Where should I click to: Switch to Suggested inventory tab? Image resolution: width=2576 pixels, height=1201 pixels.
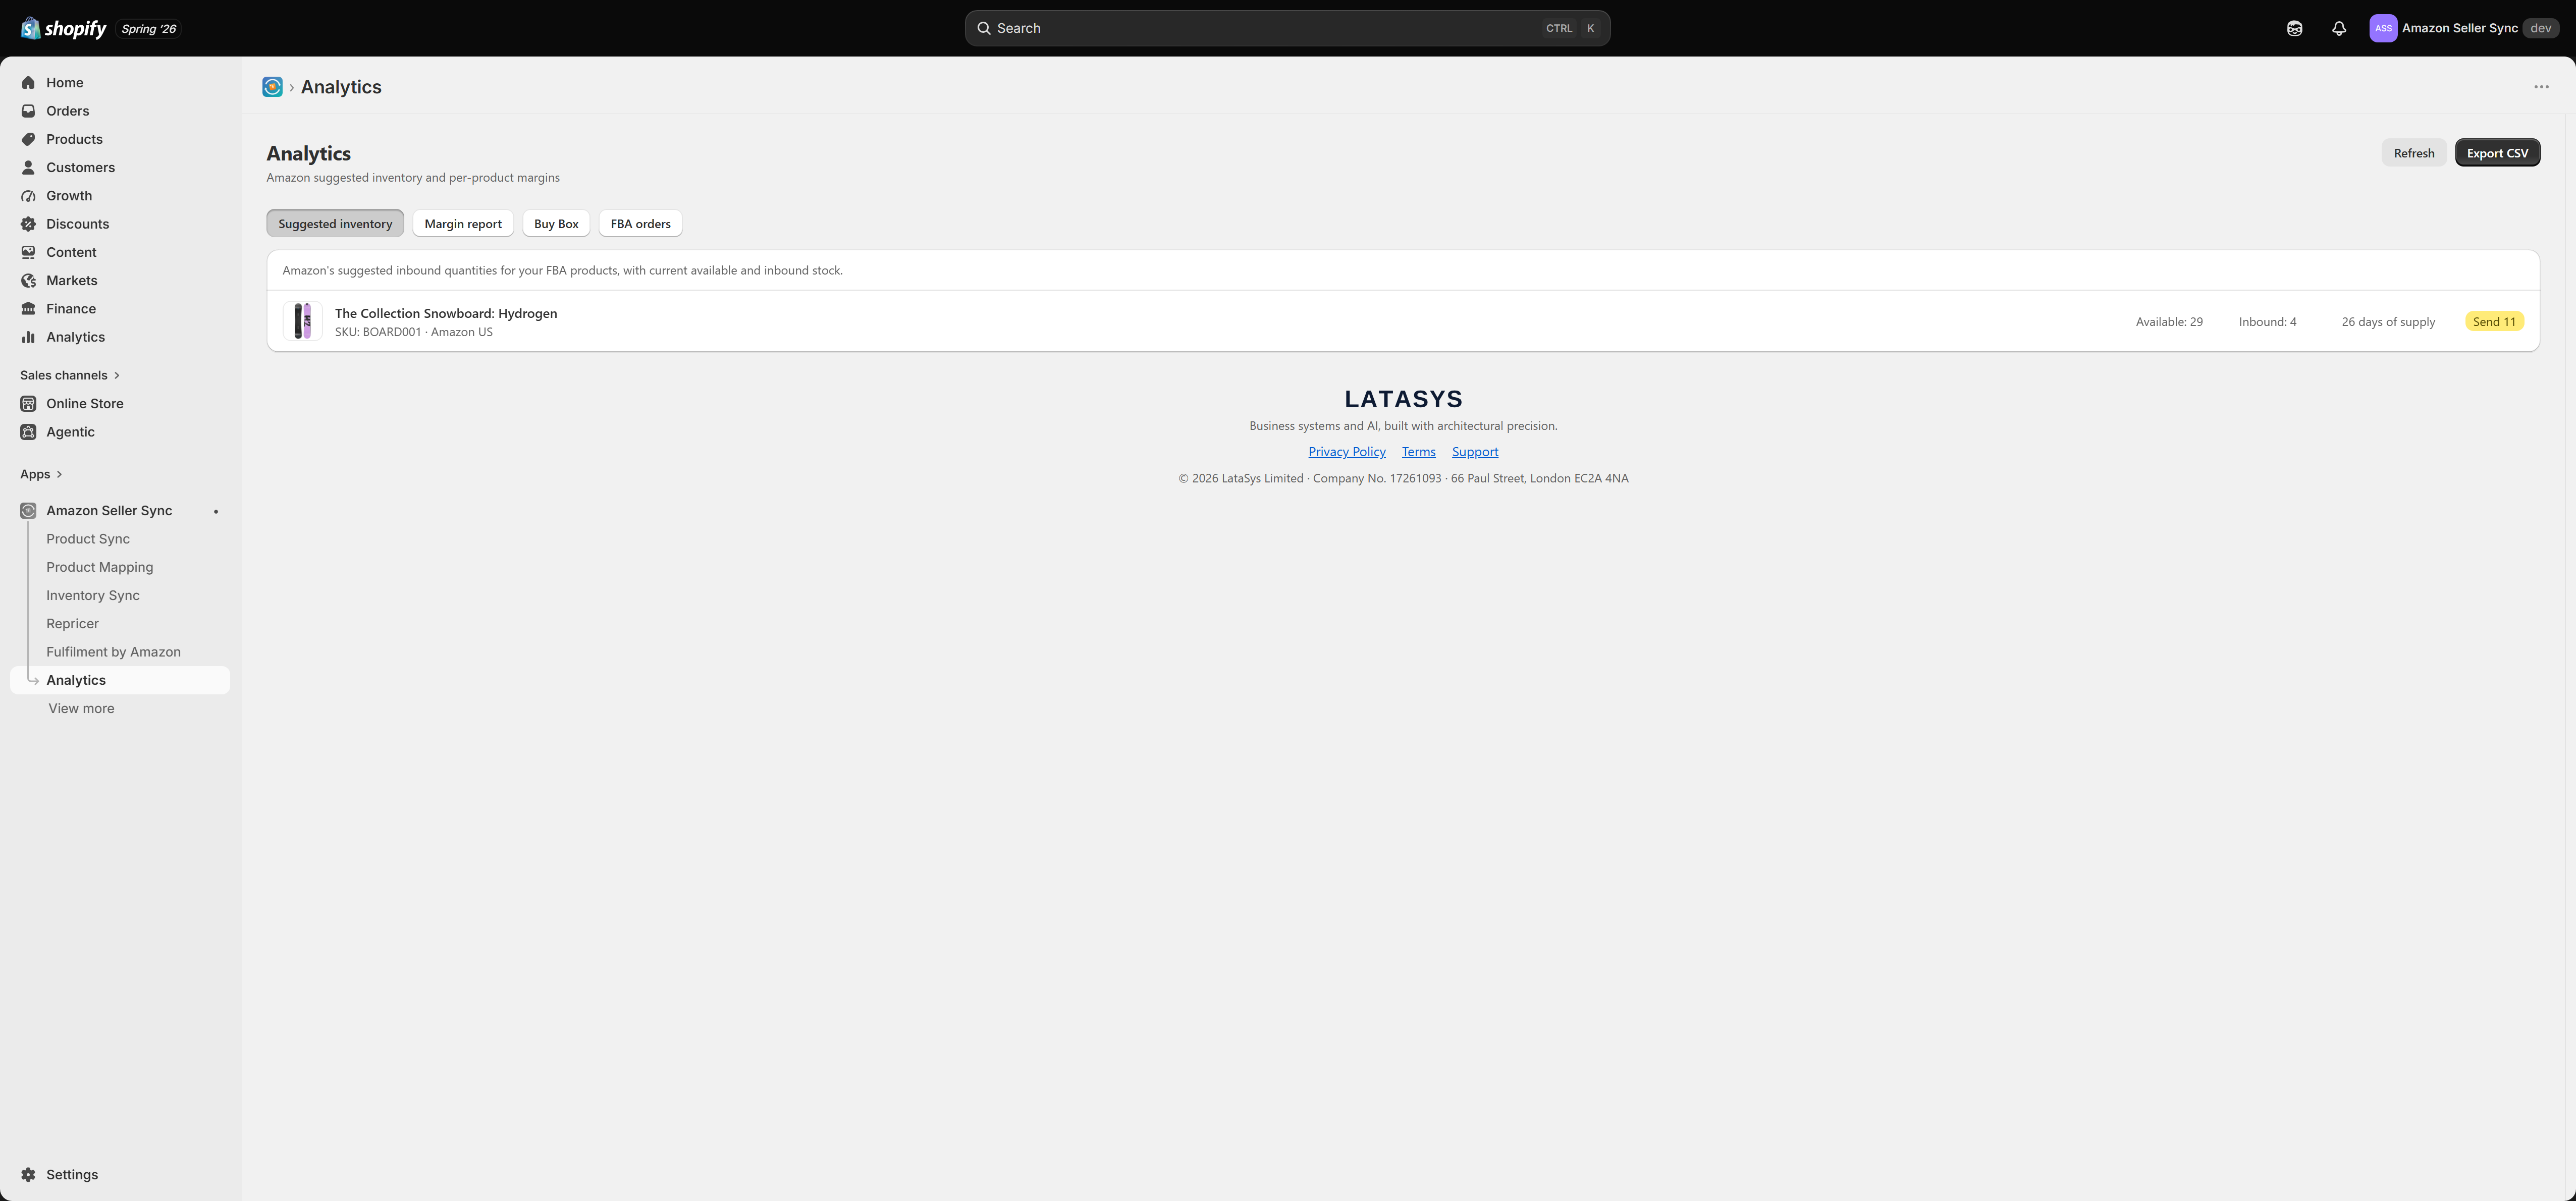[335, 224]
